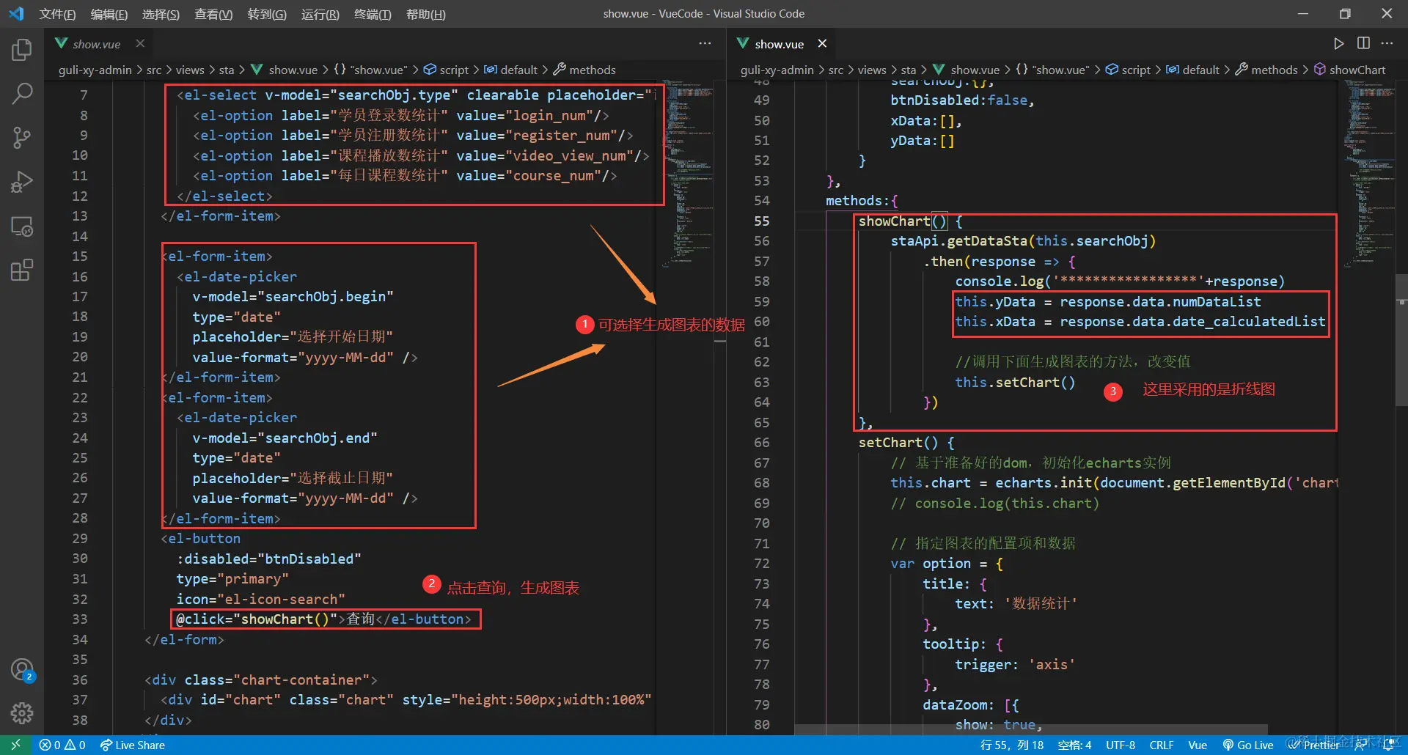
Task: Open the 帮助(H) menu
Action: [x=425, y=14]
